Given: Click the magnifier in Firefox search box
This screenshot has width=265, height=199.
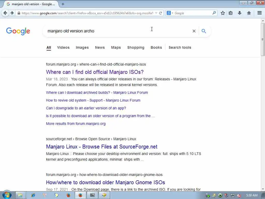Looking at the screenshot, I should tap(214, 13).
